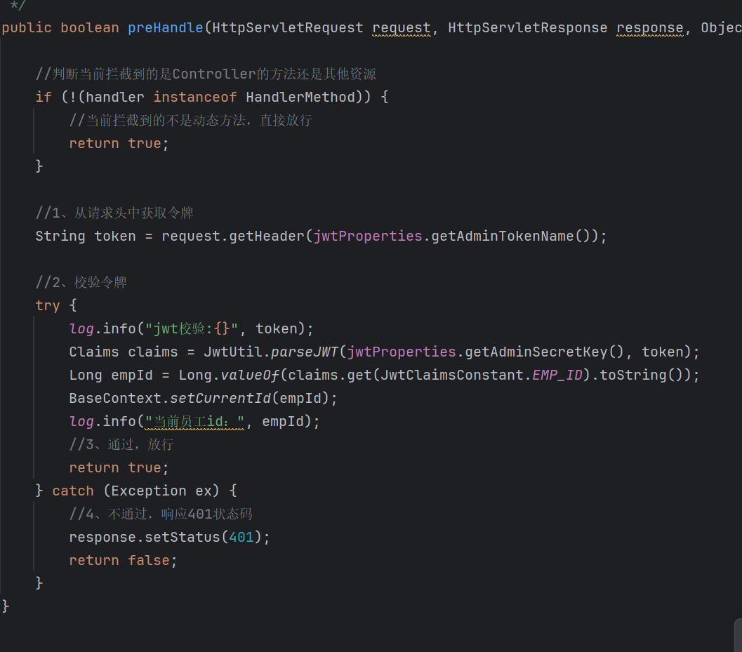This screenshot has width=742, height=652.
Task: Click the try keyword
Action: [48, 306]
